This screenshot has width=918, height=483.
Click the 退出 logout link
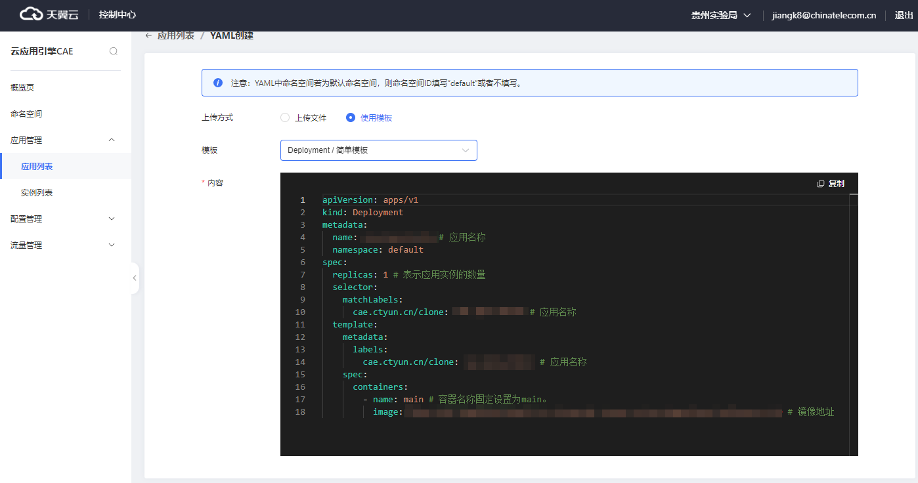pos(904,15)
